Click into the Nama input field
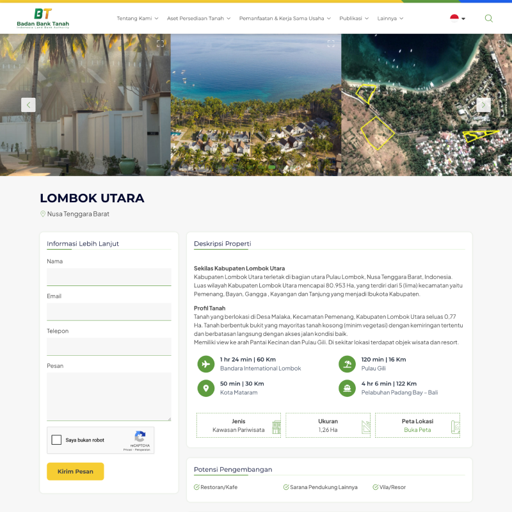Screen dimensions: 512x512 109,276
